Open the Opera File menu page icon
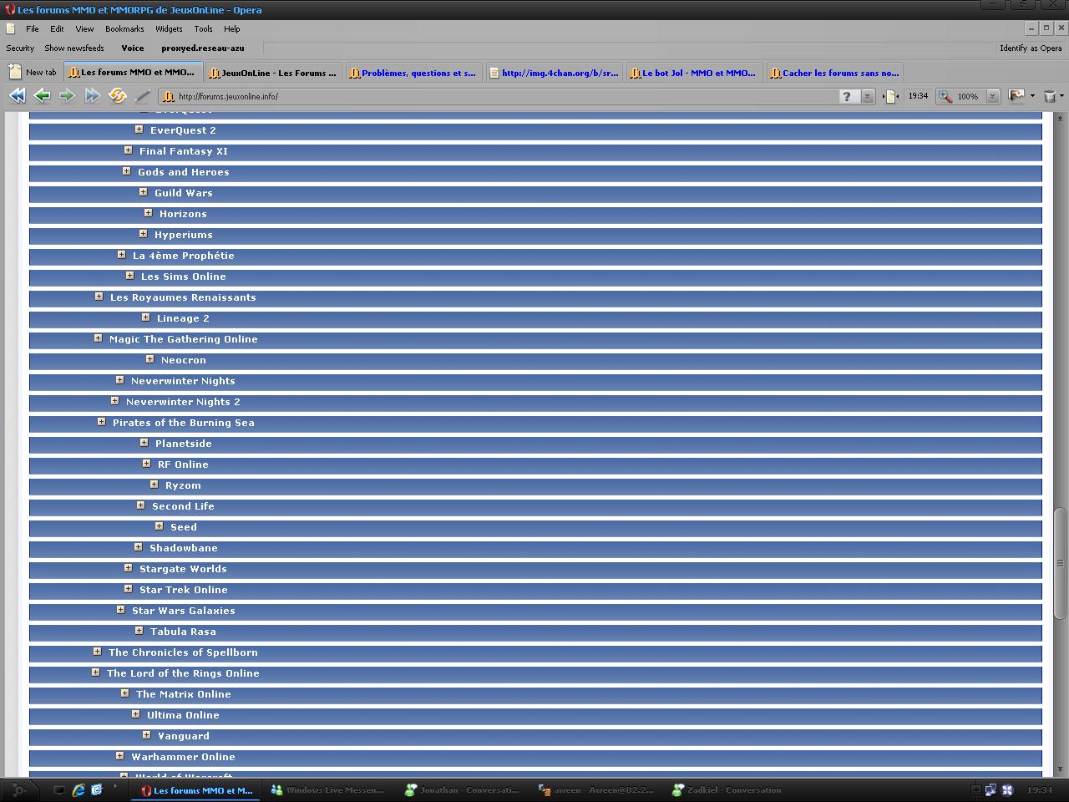This screenshot has width=1069, height=802. pos(10,28)
